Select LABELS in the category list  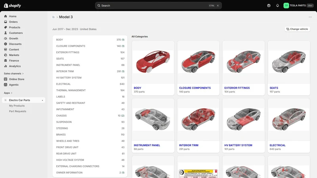tap(90, 97)
